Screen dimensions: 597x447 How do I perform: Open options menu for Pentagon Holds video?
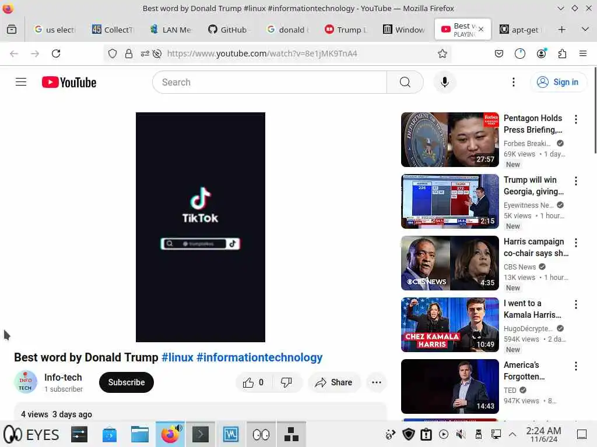(575, 119)
